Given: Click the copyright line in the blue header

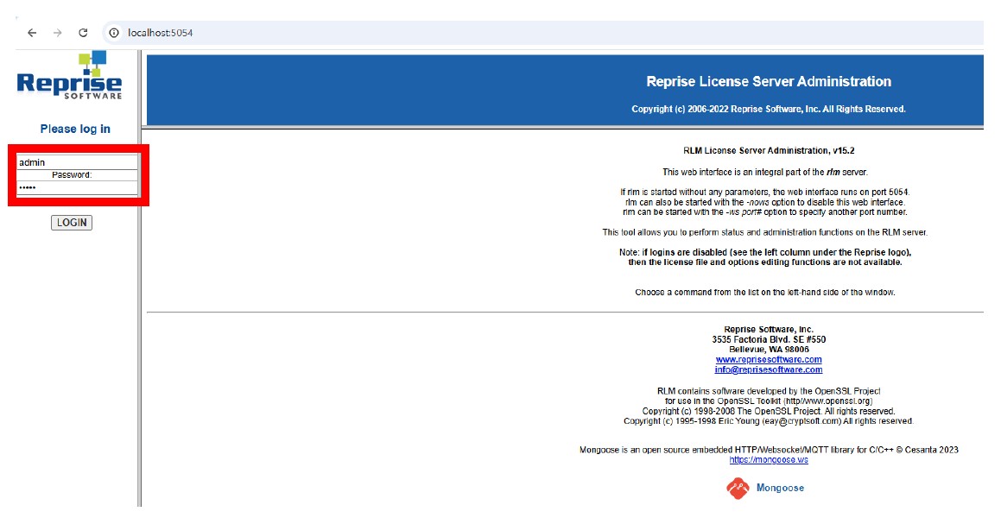Looking at the screenshot, I should click(x=769, y=110).
